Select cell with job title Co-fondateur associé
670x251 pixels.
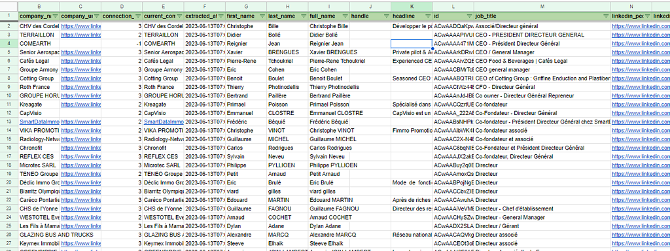(542, 130)
